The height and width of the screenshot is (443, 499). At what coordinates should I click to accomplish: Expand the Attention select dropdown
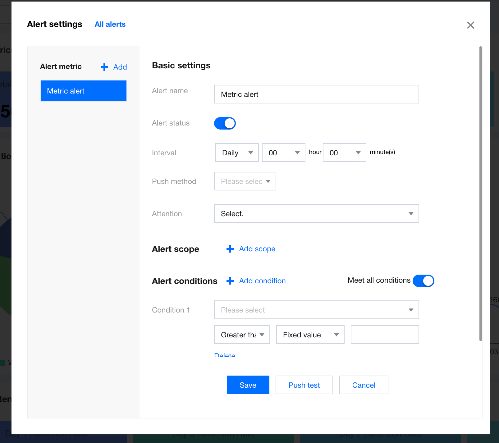(x=316, y=213)
